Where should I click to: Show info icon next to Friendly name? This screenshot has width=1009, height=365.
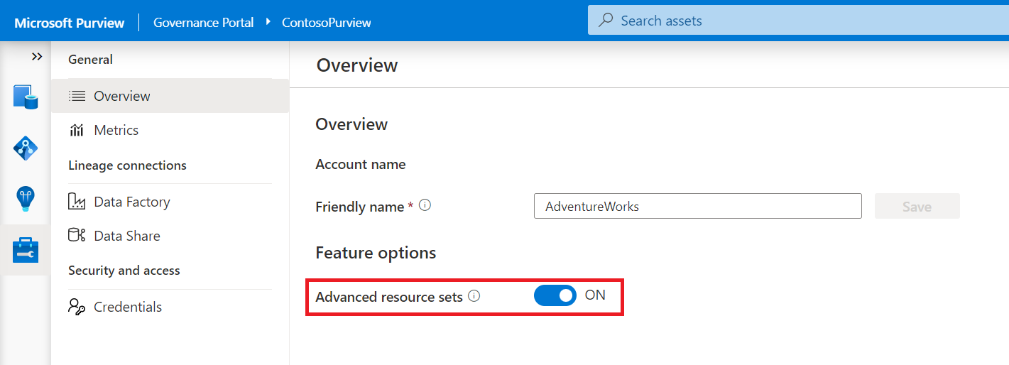point(425,206)
